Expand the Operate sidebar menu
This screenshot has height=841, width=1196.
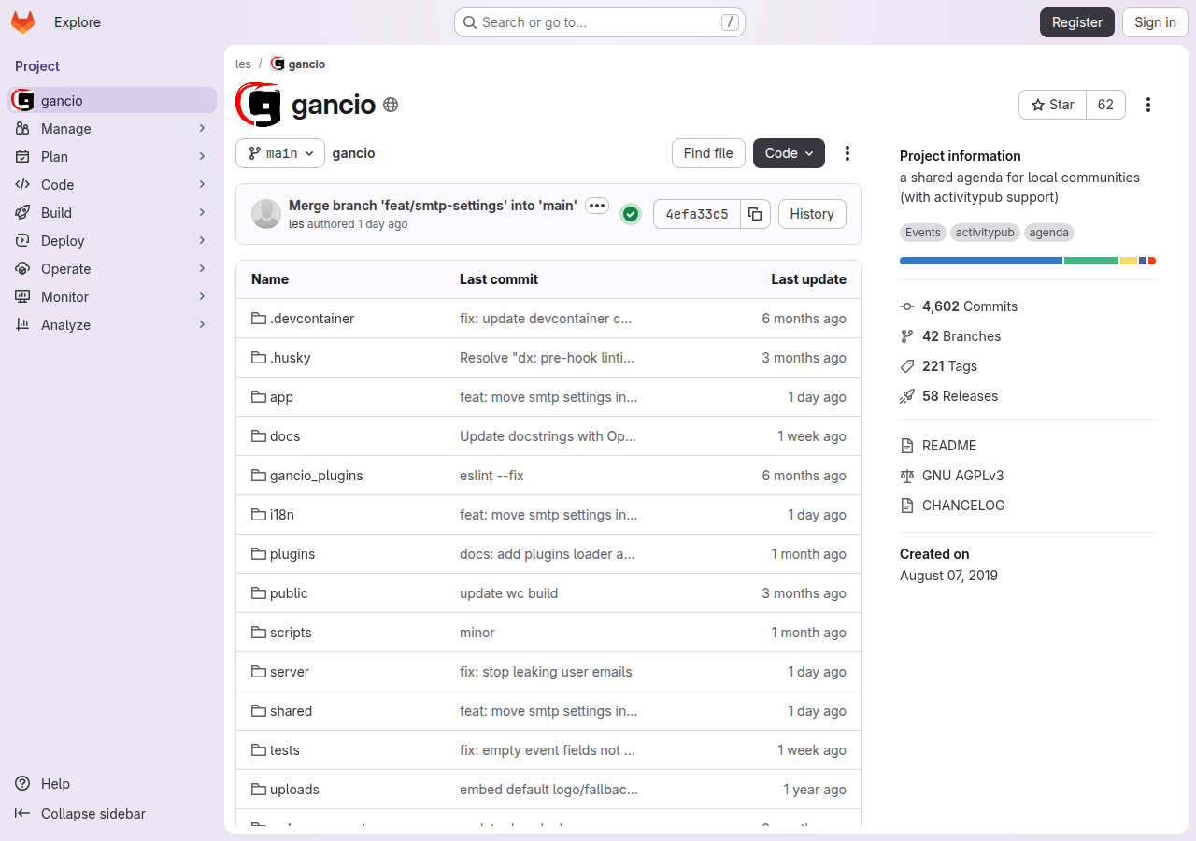(112, 269)
